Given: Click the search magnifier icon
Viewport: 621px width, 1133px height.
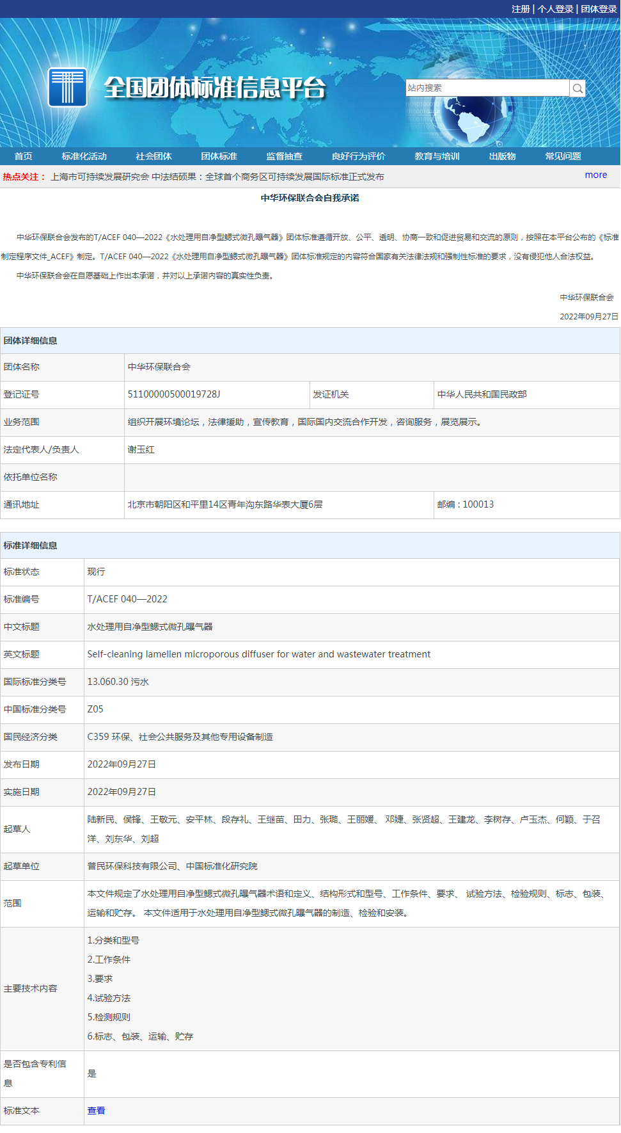Looking at the screenshot, I should [578, 88].
